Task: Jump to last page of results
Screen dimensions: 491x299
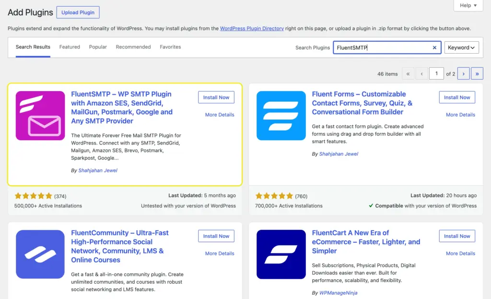Action: coord(477,73)
